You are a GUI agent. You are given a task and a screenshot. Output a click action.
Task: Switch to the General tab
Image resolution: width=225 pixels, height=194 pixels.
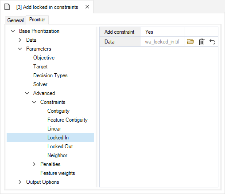pos(16,20)
